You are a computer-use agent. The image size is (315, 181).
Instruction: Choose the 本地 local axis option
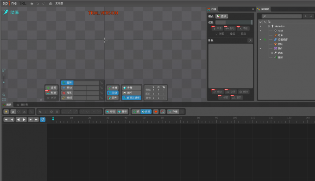pos(113,87)
